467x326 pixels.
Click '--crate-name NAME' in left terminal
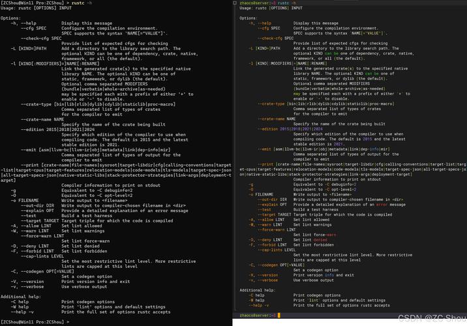pos(42,119)
